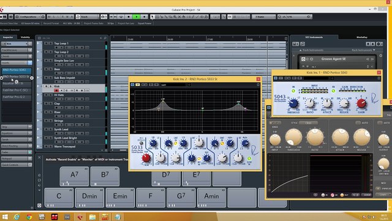Click the Portico 5043 blue Threshold knob
392x221 pixels.
point(293,103)
